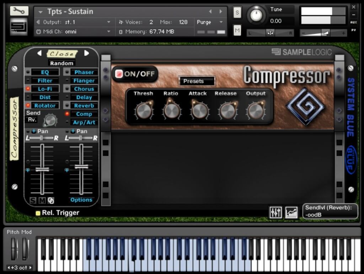The width and height of the screenshot is (364, 274).
Task: Minimize the instrument with the minus button
Action: pos(354,15)
